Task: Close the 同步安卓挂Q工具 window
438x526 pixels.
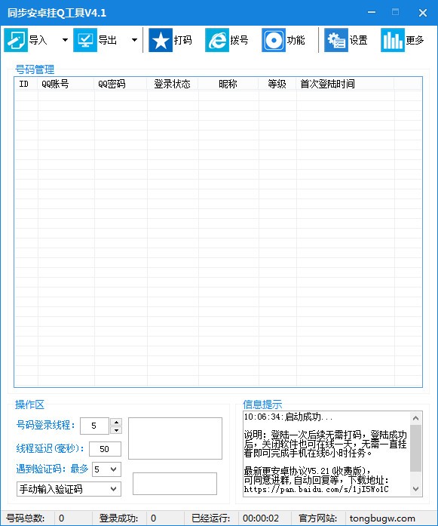Action: click(x=423, y=13)
